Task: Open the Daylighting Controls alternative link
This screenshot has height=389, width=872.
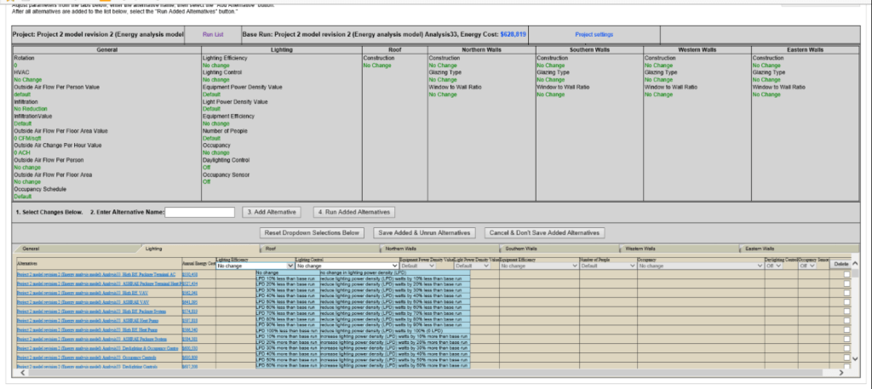Action: point(86,366)
